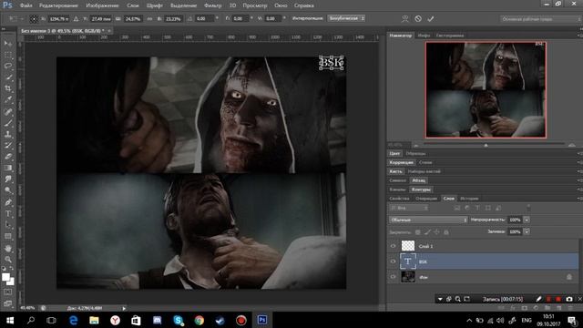Select the Pen tool

(x=8, y=202)
